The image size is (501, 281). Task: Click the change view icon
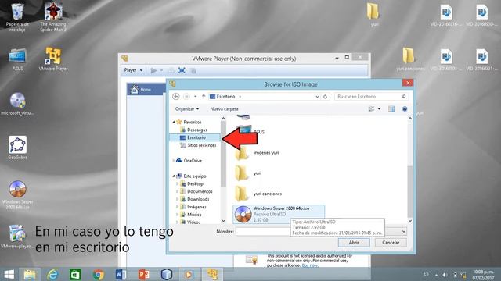pos(371,109)
